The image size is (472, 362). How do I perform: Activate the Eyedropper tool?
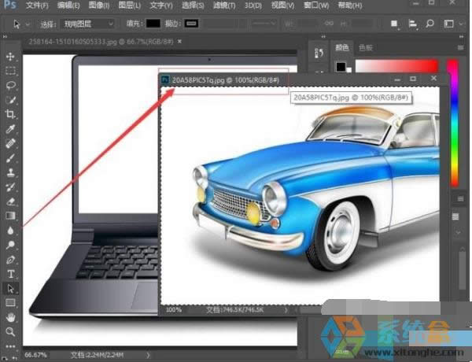click(10, 130)
